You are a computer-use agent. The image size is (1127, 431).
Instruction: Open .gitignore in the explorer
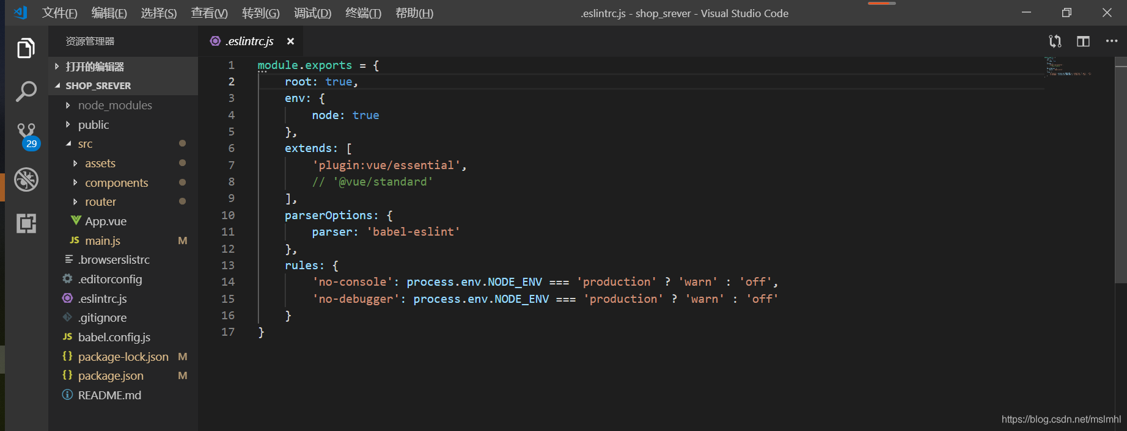(x=103, y=317)
